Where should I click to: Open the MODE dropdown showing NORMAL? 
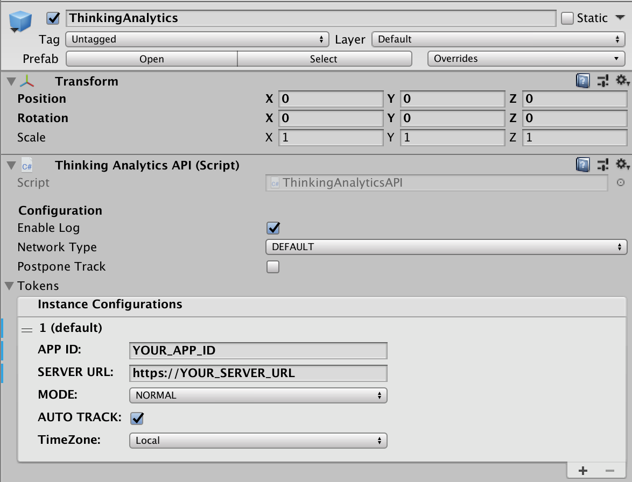pos(258,395)
